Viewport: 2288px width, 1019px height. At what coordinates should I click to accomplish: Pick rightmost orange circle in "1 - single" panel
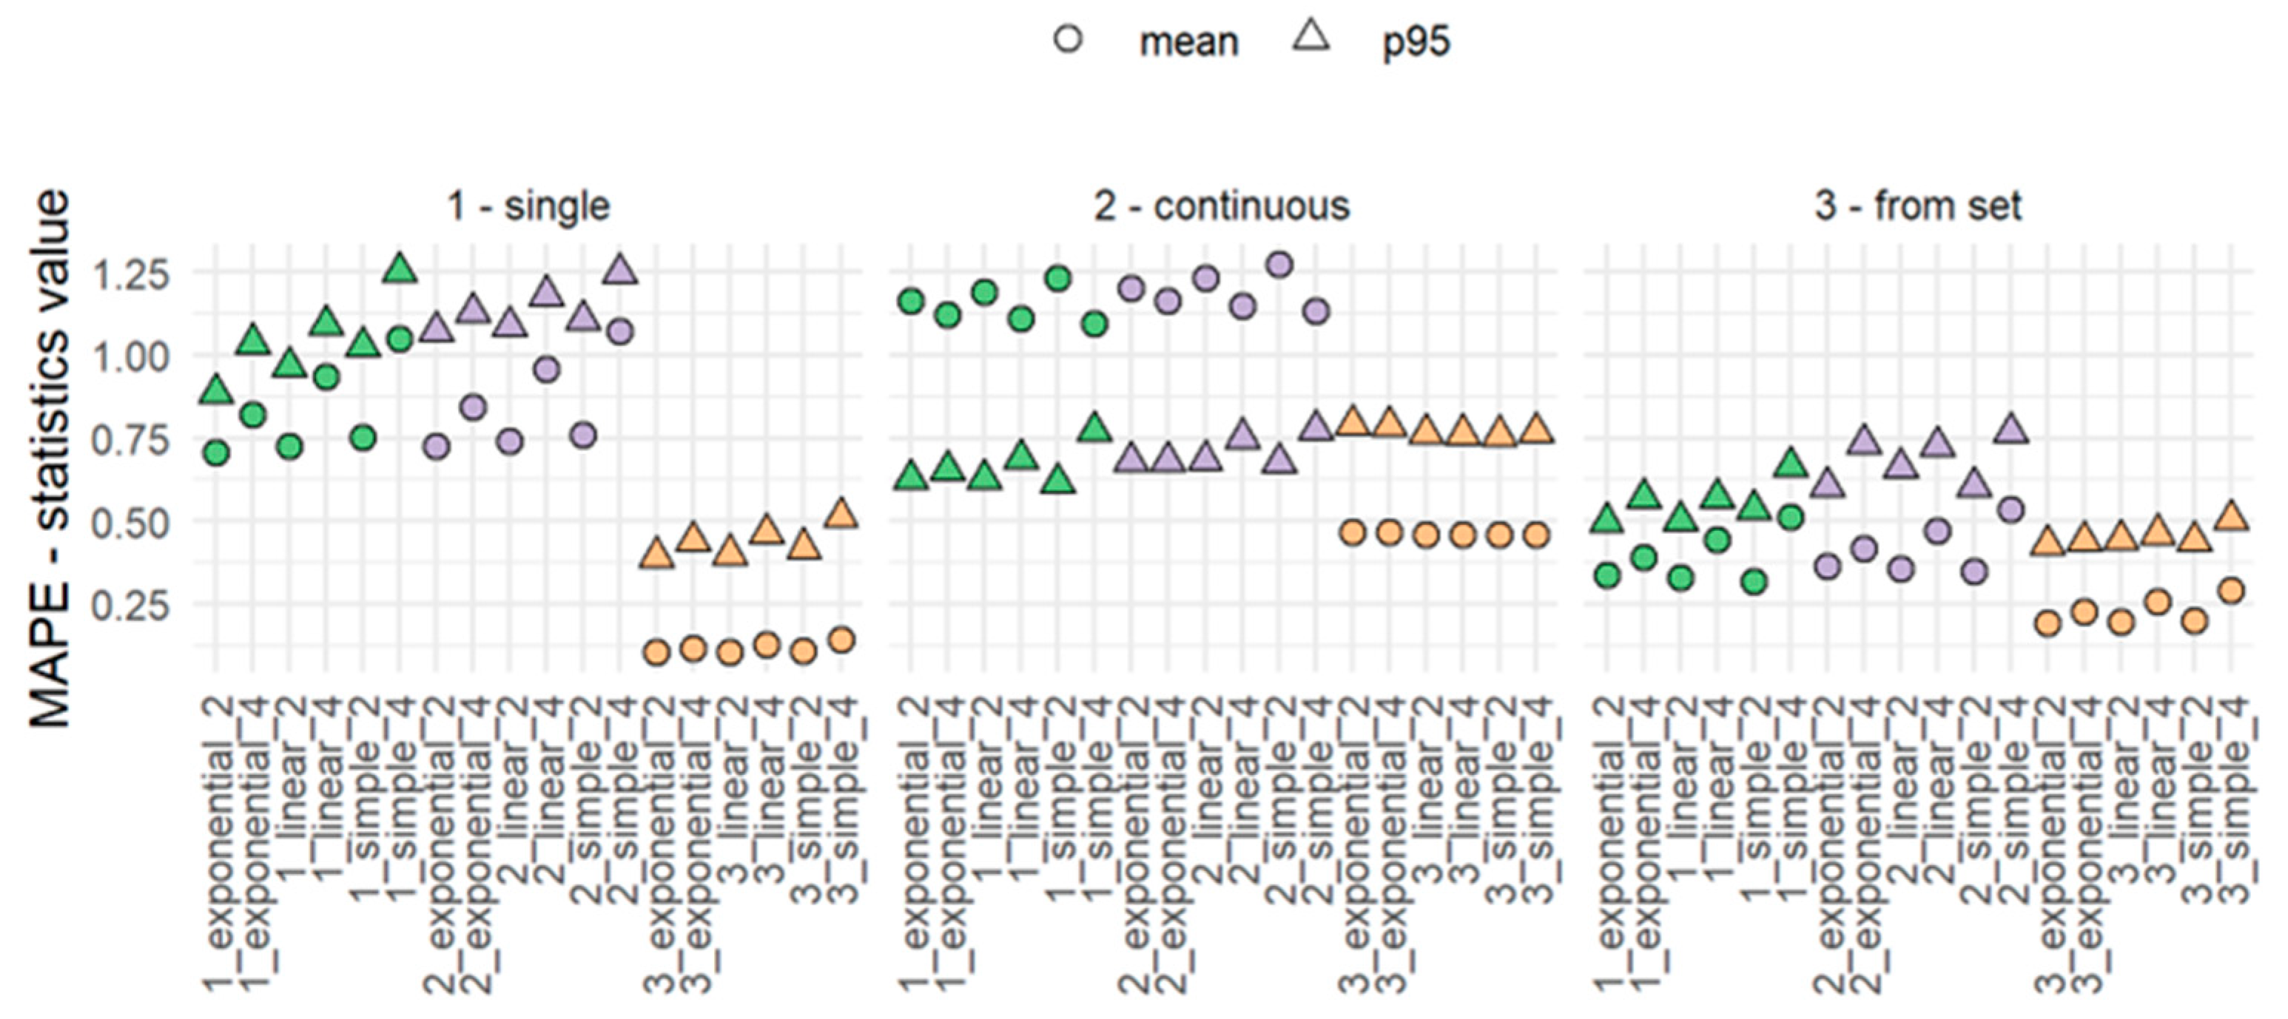click(842, 640)
